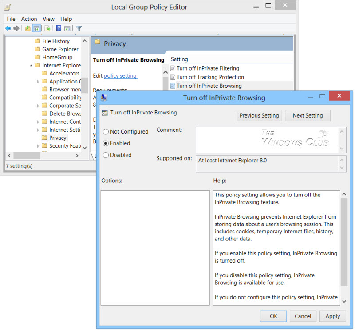Click the Up One Level folder icon

pos(28,28)
